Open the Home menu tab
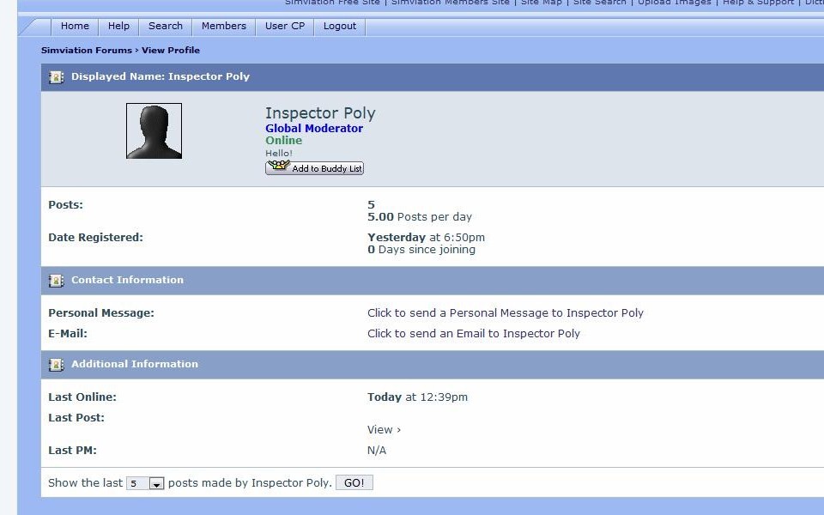This screenshot has width=824, height=515. point(75,27)
